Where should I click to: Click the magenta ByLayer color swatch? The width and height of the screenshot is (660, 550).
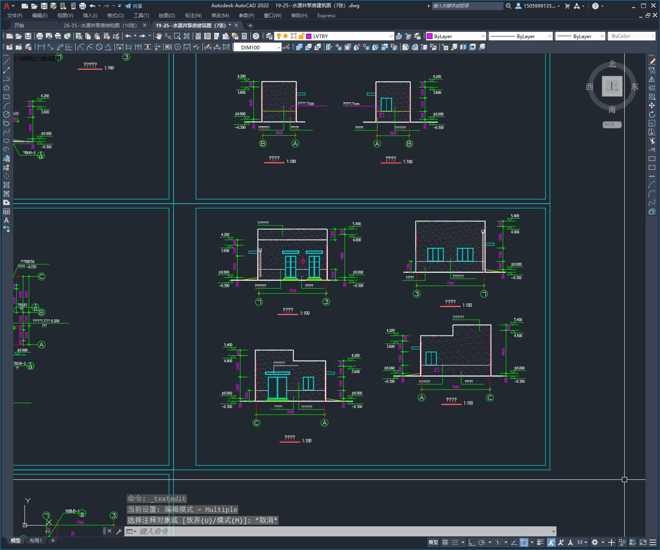(x=430, y=36)
